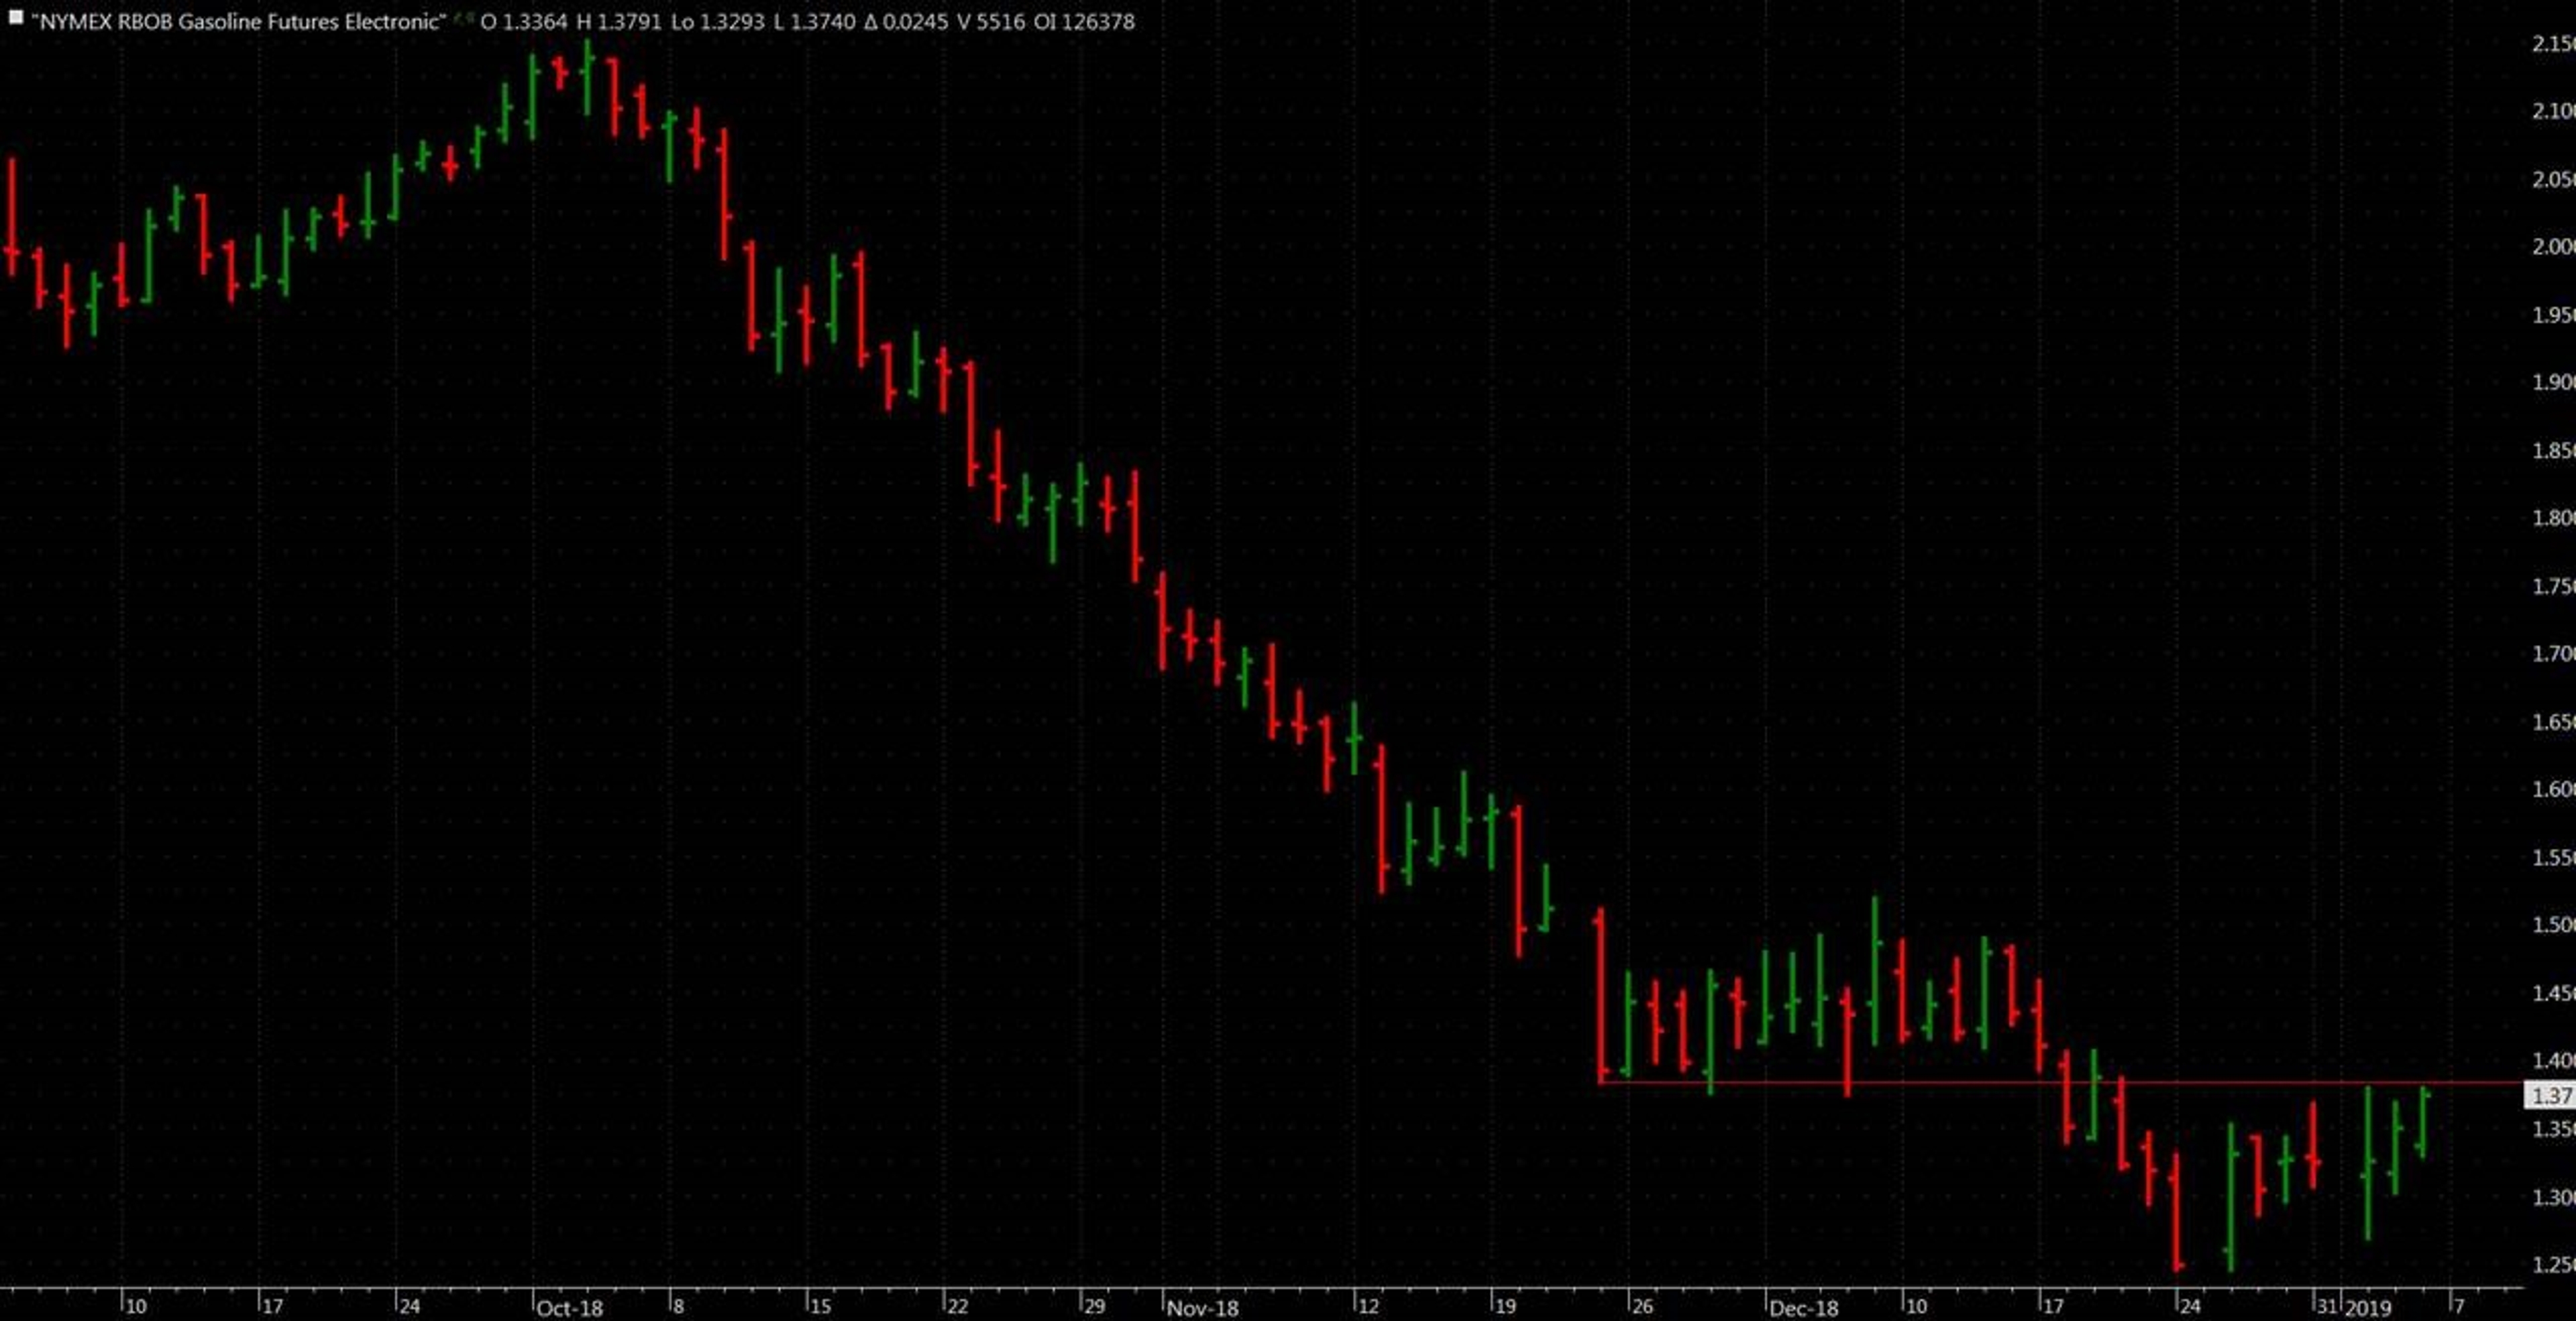The height and width of the screenshot is (1321, 2576).
Task: Click the Nov-18 date label on the time axis
Action: tap(1203, 1307)
